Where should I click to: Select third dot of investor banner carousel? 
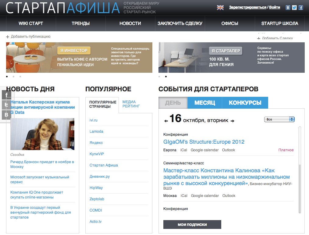click(x=20, y=77)
